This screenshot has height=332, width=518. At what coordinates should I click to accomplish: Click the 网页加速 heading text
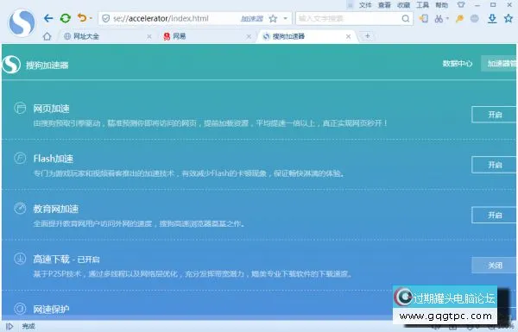pyautogui.click(x=51, y=109)
